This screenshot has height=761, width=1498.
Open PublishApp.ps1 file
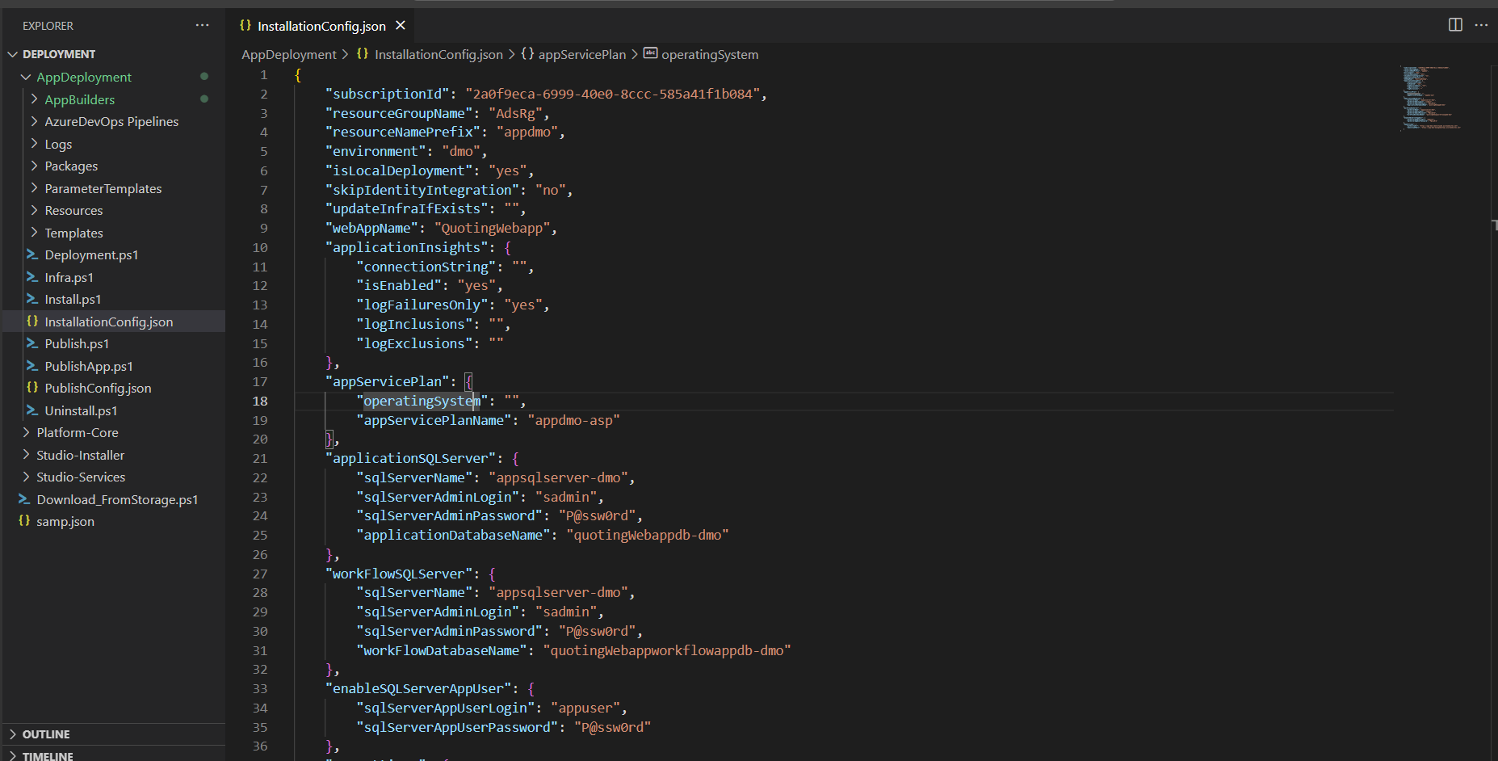(89, 366)
